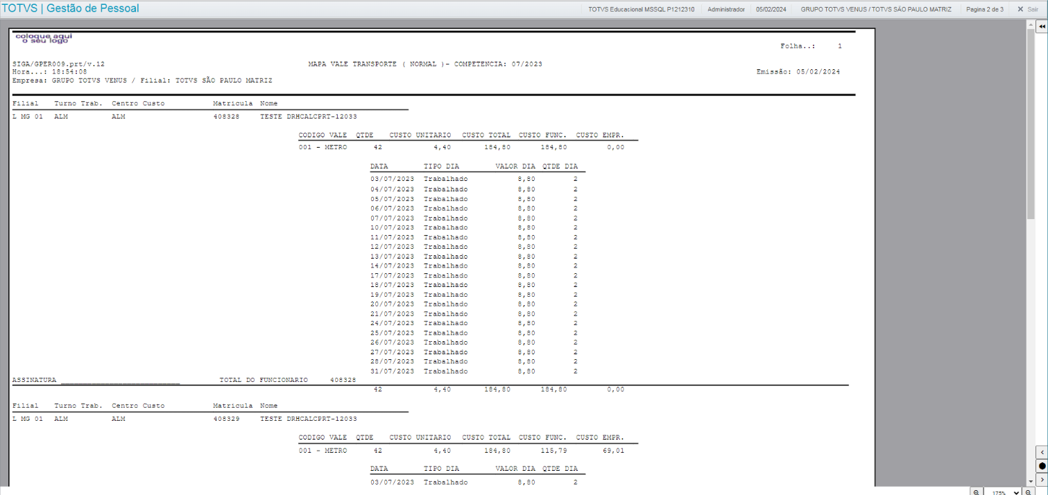Click the vertical scrollbar thumb
This screenshot has height=495, width=1048.
coord(1031,125)
